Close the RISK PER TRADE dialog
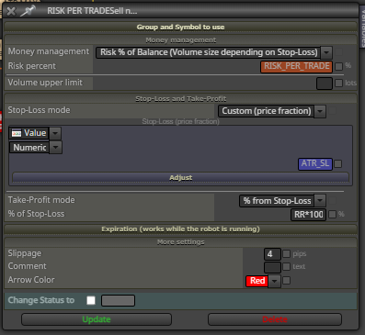This screenshot has height=335, width=365. [x=11, y=11]
